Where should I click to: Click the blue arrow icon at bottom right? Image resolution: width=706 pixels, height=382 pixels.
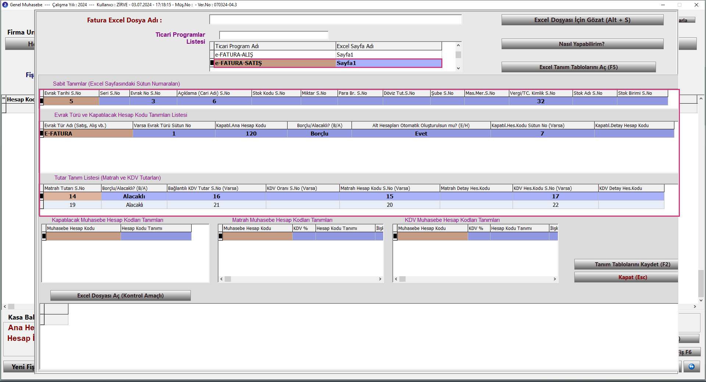coord(692,367)
